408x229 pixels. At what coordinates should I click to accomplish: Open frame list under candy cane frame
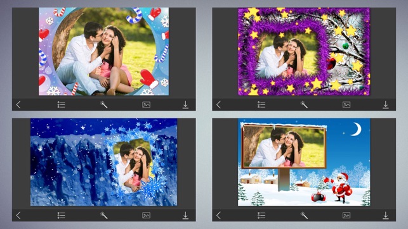tap(61, 105)
